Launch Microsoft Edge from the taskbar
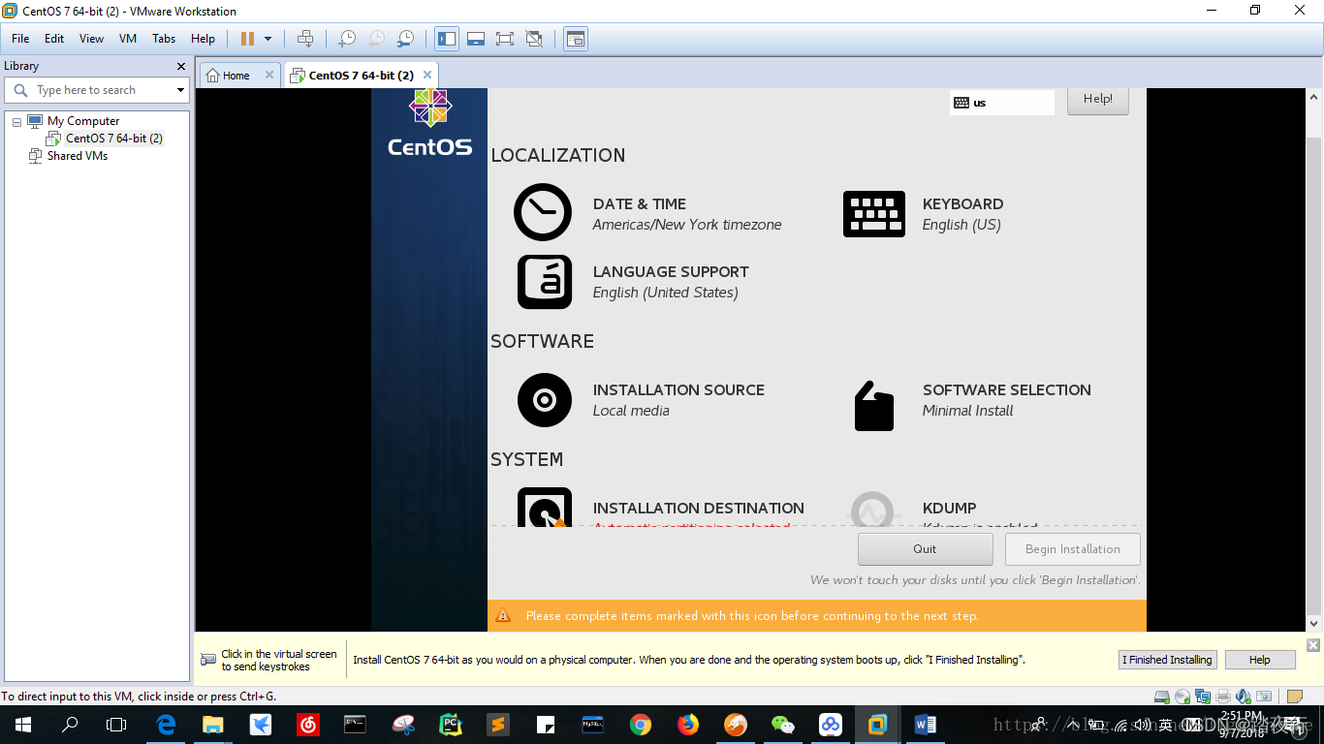 click(166, 725)
